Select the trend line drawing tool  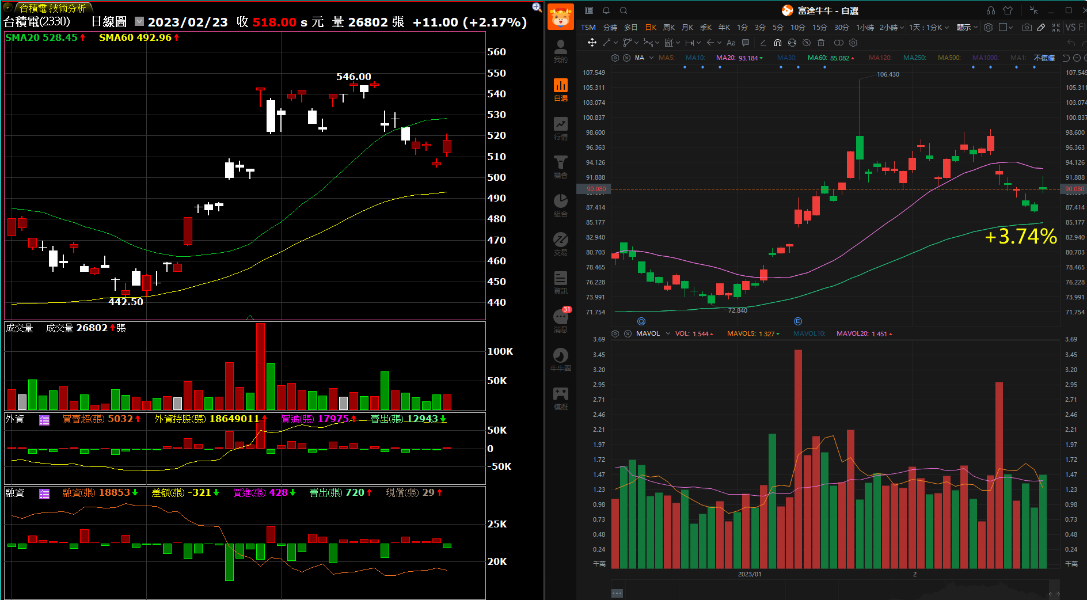(x=607, y=43)
